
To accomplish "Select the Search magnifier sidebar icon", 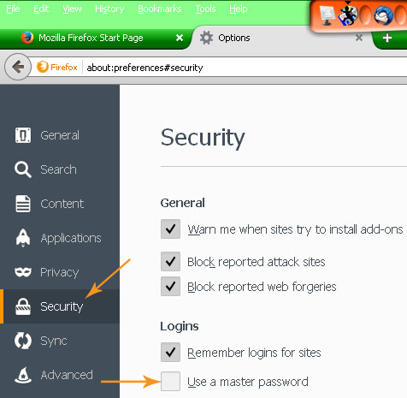I will 23,169.
